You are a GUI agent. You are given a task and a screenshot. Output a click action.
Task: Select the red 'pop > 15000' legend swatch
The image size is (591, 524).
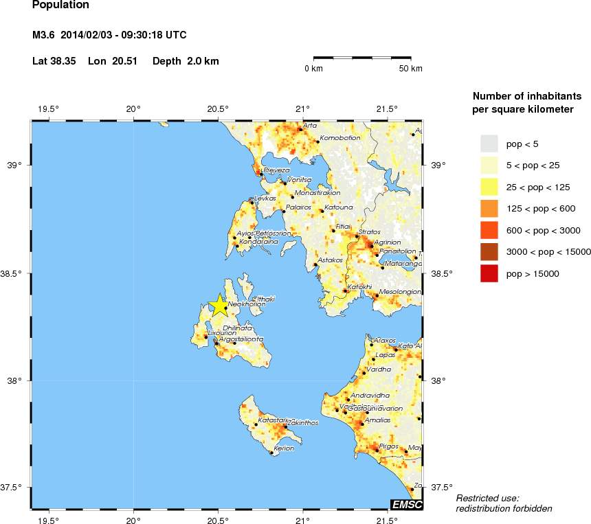tap(489, 273)
